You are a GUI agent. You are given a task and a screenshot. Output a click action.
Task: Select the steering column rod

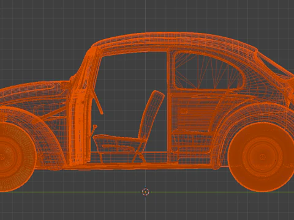pos(98,102)
